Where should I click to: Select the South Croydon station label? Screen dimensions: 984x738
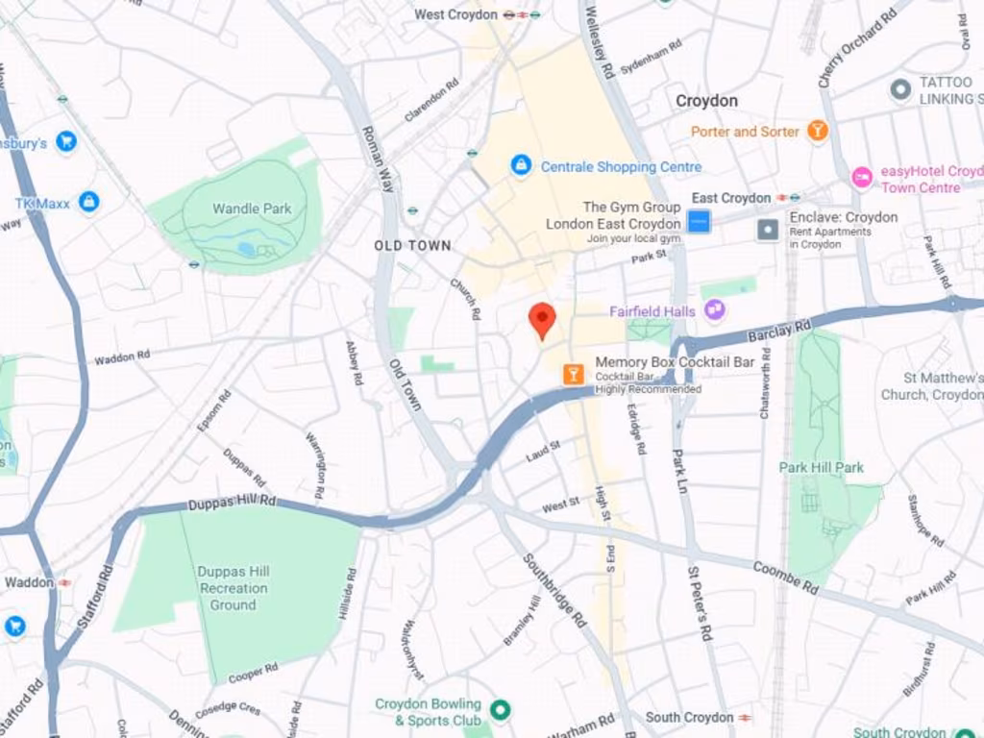coord(689,717)
